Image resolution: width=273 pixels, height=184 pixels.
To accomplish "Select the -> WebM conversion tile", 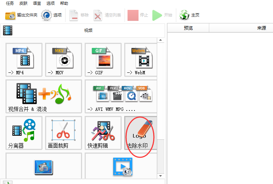I will pos(141,60).
